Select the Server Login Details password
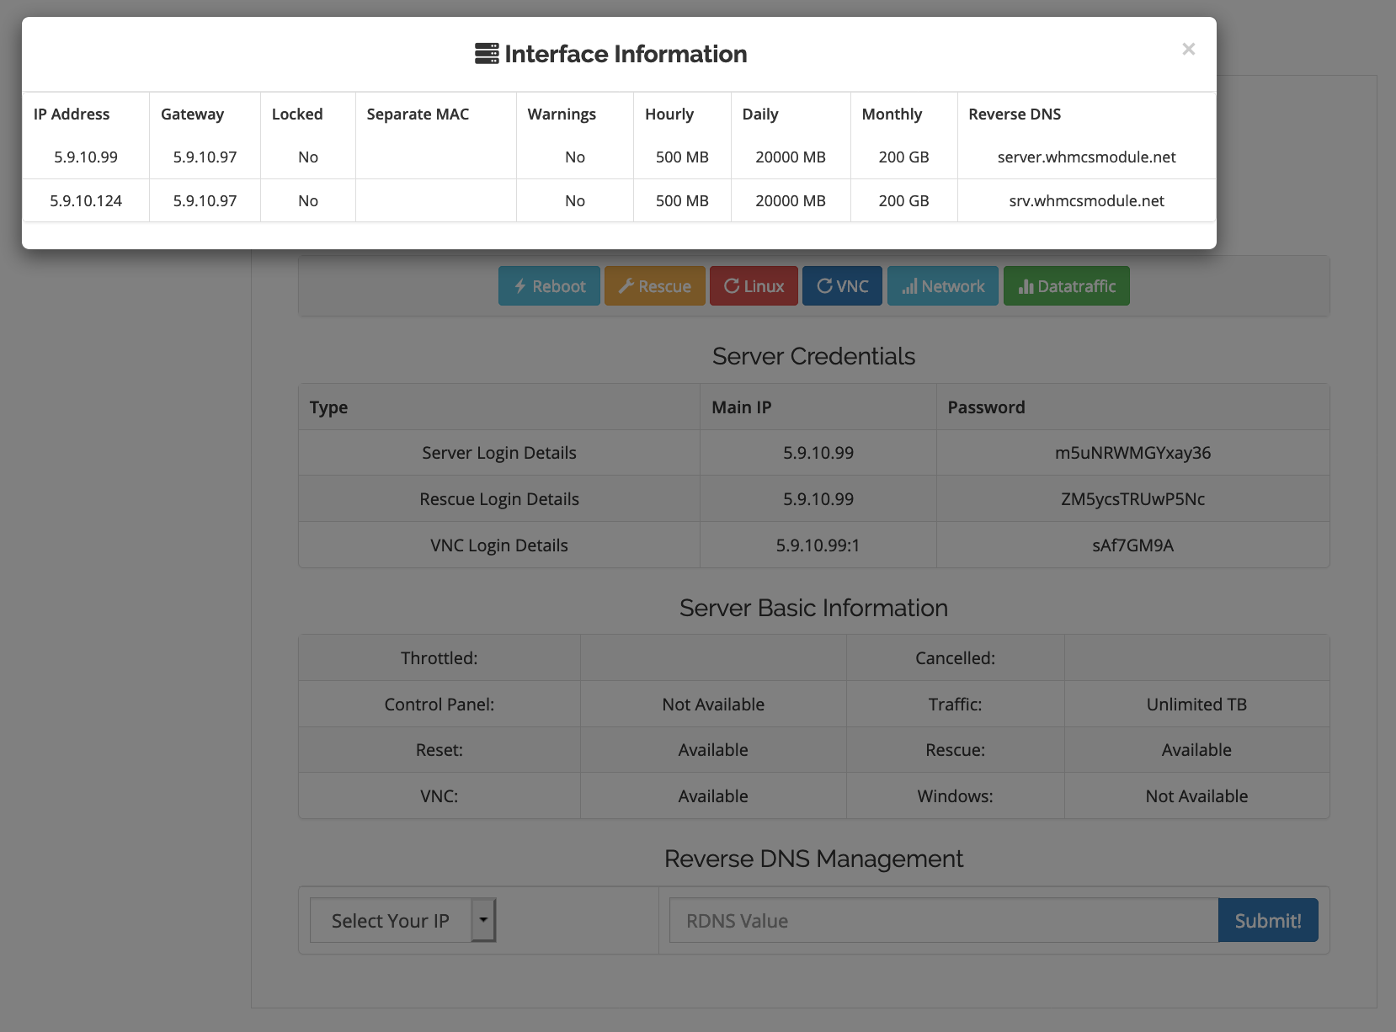 [1133, 452]
